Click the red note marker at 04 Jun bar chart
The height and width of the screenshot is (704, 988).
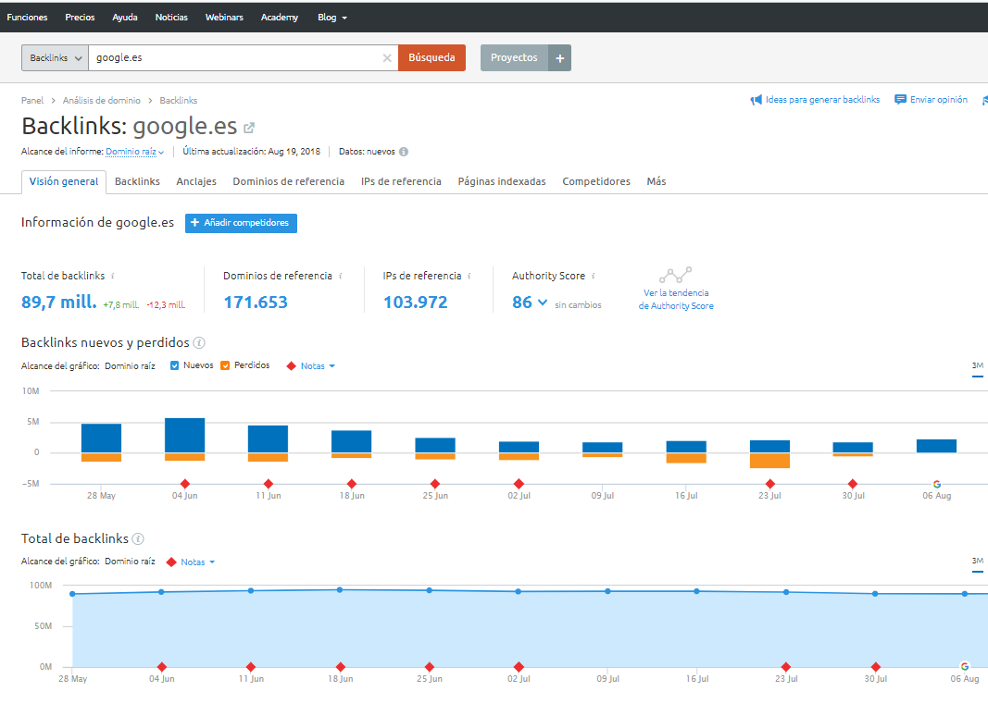click(x=184, y=484)
